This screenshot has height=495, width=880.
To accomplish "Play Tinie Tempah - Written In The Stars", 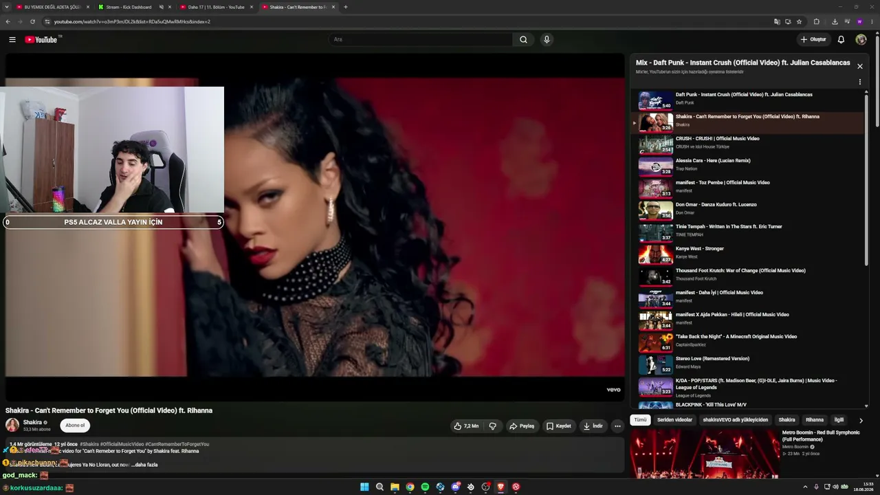I will click(747, 231).
